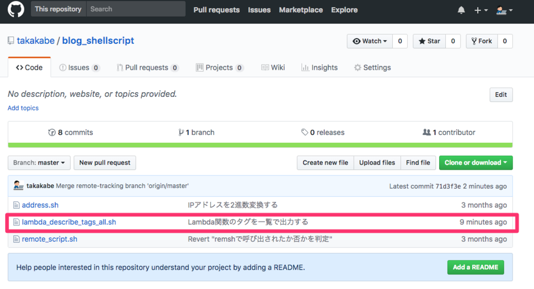The width and height of the screenshot is (534, 289).
Task: Click '9 minutes ago' timestamp
Action: 483,222
